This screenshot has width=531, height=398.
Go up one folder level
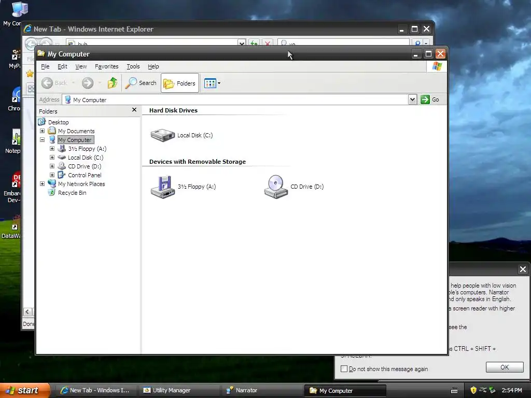[x=113, y=83]
